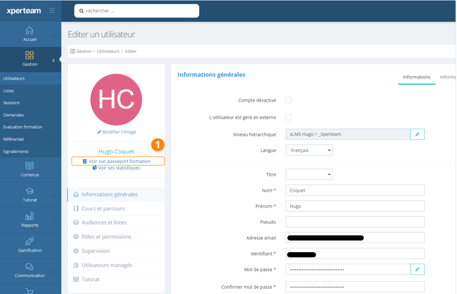
Task: Click the hamburger menu icon
Action: [51, 10]
